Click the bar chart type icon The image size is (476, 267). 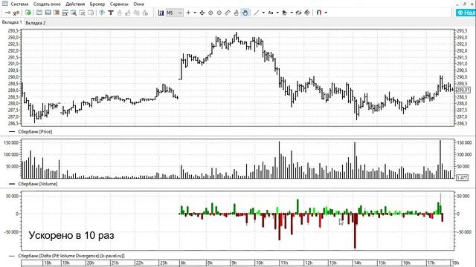point(161,13)
